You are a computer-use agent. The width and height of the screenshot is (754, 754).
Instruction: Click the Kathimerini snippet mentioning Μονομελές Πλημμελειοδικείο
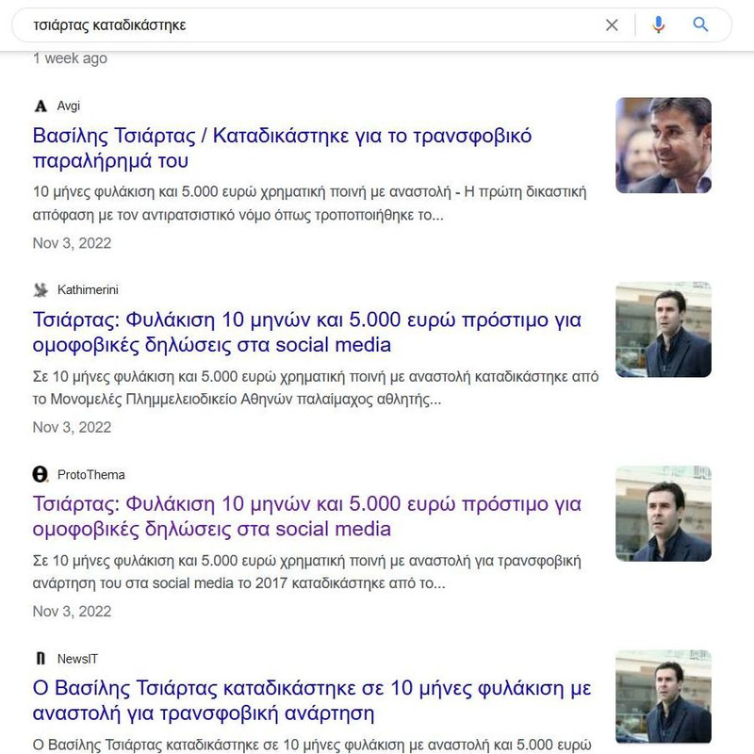(316, 387)
